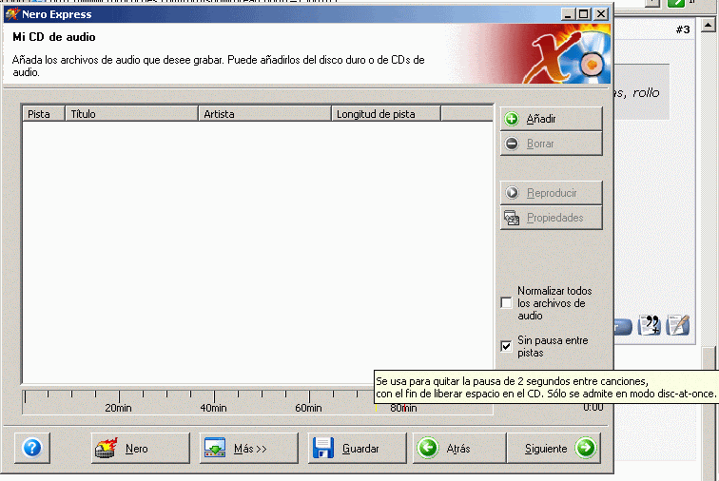Open Propiedades for the selected track
The height and width of the screenshot is (481, 719).
[x=552, y=218]
